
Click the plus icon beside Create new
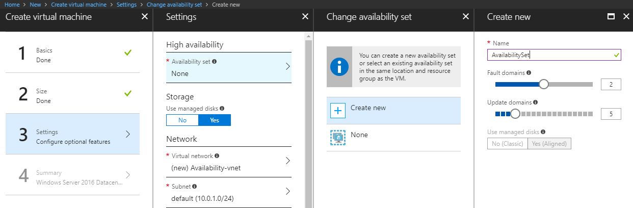coord(338,110)
